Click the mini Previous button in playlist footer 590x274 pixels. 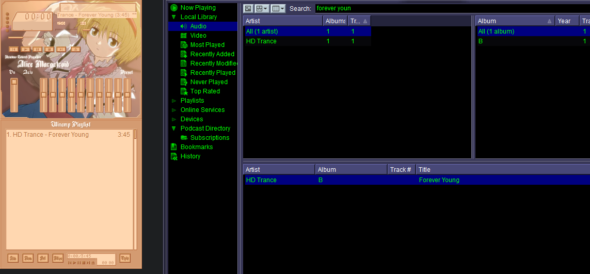point(70,263)
